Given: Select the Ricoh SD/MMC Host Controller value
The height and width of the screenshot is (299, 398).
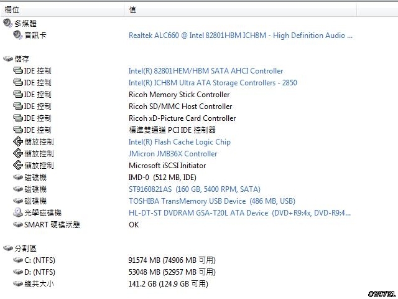Looking at the screenshot, I should pos(180,107).
